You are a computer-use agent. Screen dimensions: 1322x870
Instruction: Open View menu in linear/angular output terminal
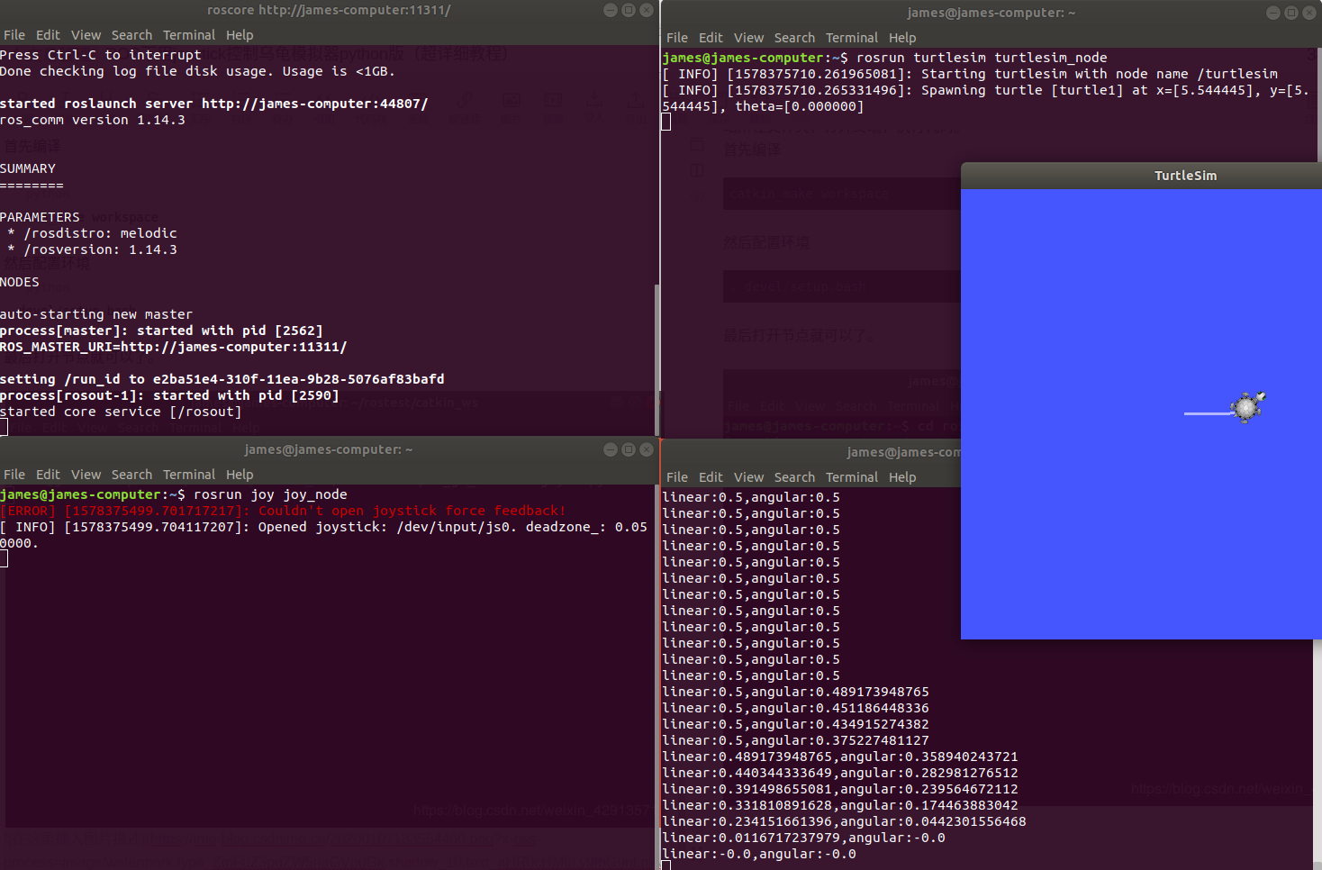[748, 477]
